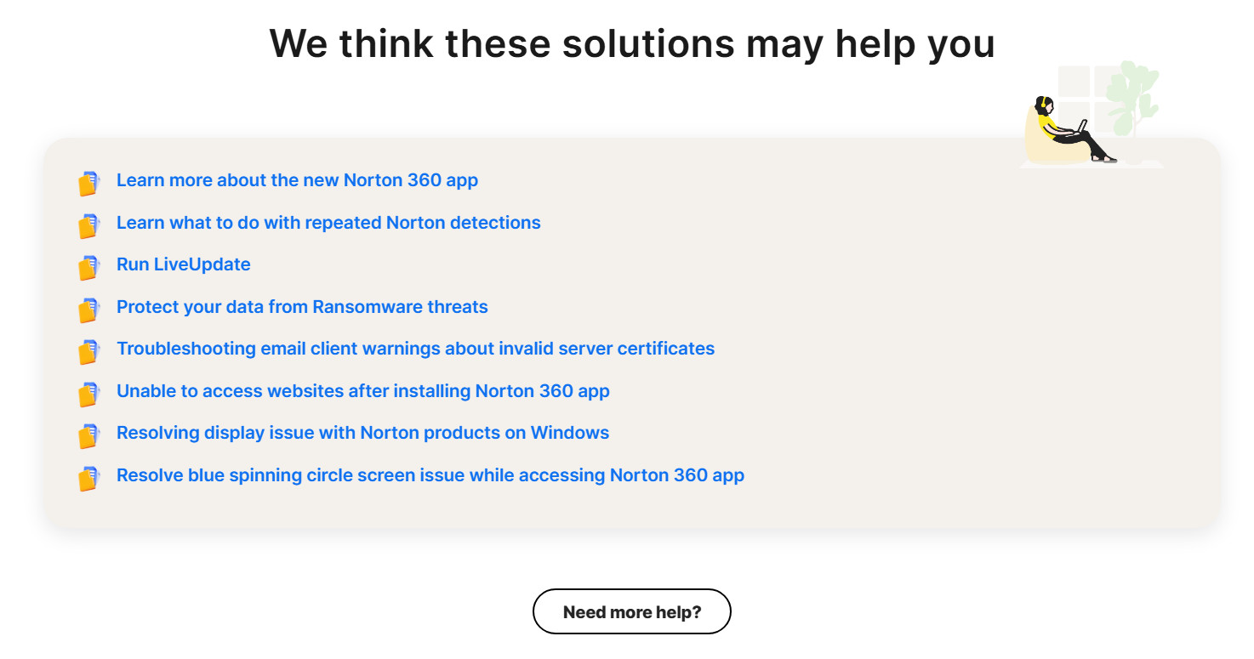Viewport: 1254px width, 659px height.
Task: Open repeated Norton detections article link
Action: click(x=328, y=223)
